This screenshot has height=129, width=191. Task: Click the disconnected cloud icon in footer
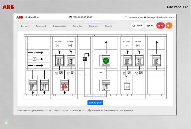tap(89, 111)
